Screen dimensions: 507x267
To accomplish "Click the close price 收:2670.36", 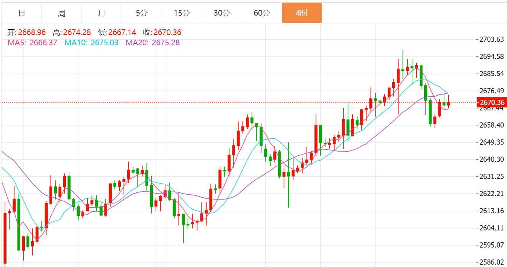I will 162,33.
